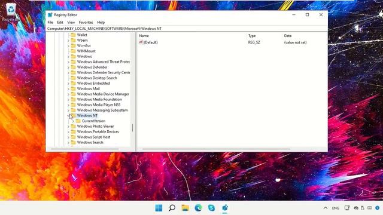
Task: Click the ENG language indicator
Action: (x=335, y=208)
